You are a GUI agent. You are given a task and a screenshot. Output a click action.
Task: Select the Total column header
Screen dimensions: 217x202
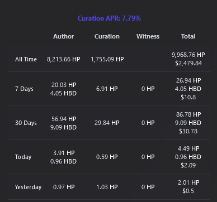pyautogui.click(x=188, y=36)
